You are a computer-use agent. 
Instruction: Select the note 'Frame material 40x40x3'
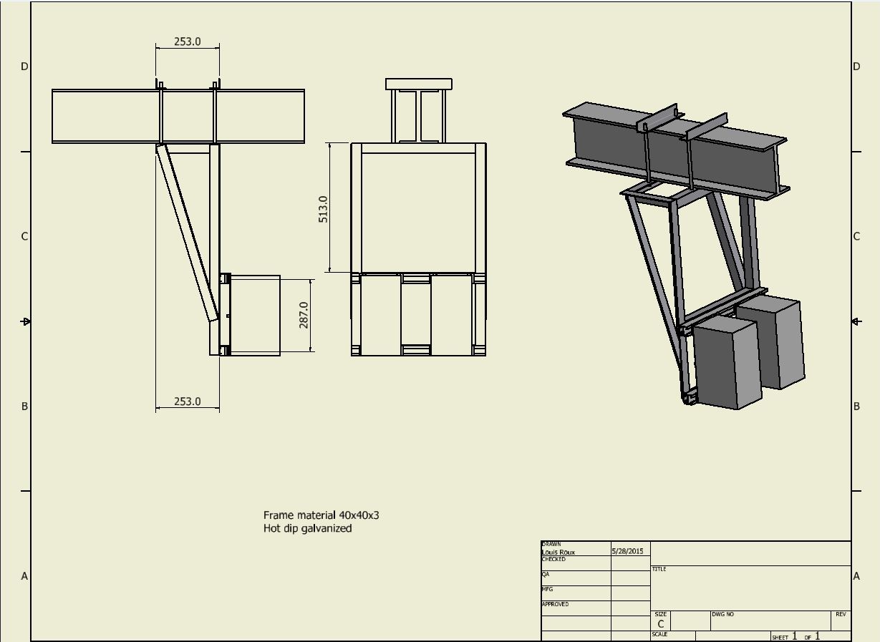[321, 515]
